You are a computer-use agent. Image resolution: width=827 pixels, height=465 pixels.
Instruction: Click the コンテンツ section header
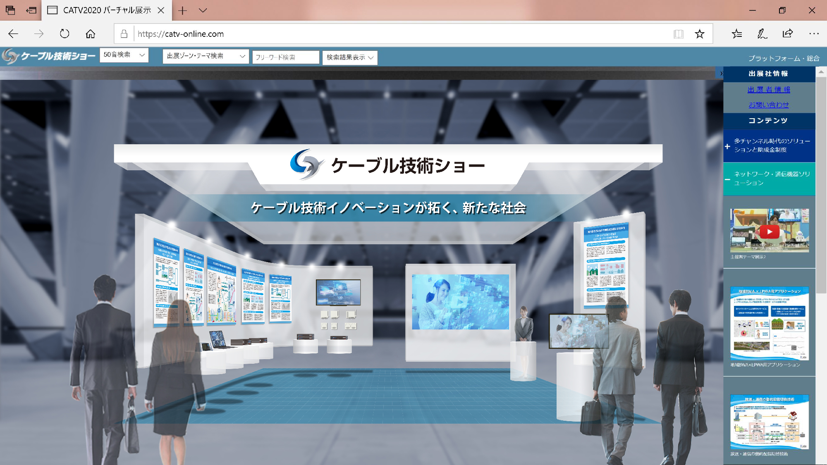coord(769,121)
